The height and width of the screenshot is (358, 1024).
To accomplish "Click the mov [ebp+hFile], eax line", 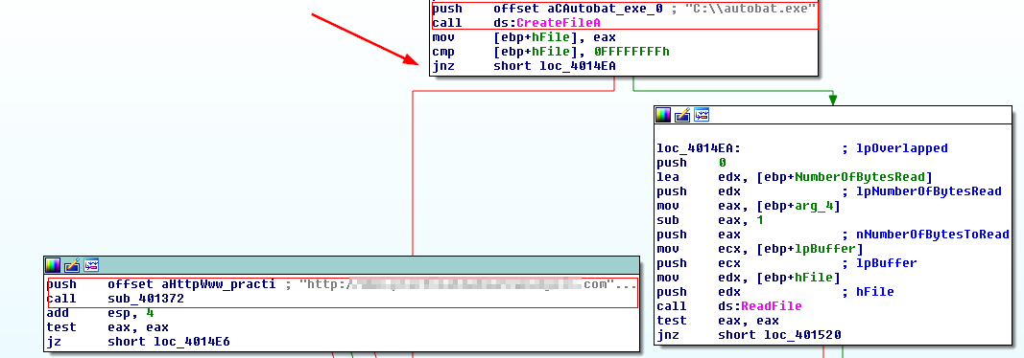I will (524, 37).
